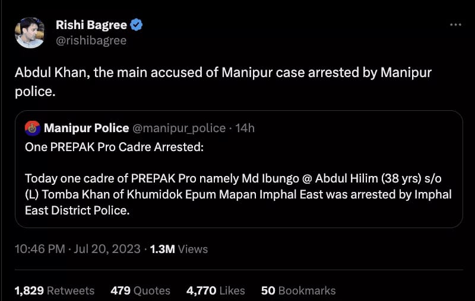Click the blue verified badge beside Rishi Bagree

tap(137, 25)
